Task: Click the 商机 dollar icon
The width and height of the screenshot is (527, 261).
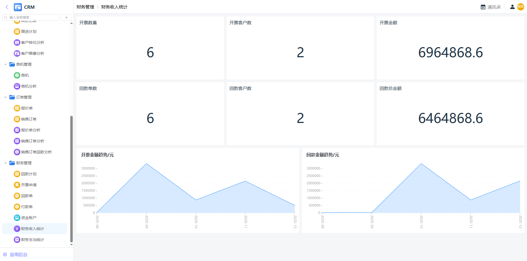Action: pos(17,75)
